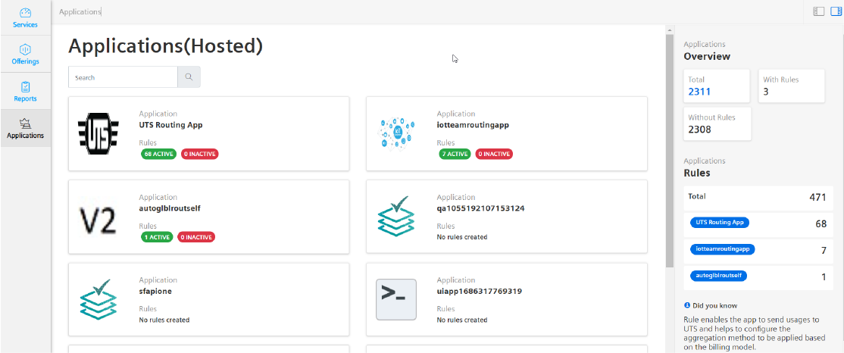The height and width of the screenshot is (353, 844).
Task: Click the qa1055192107153124 app icon
Action: 397,217
